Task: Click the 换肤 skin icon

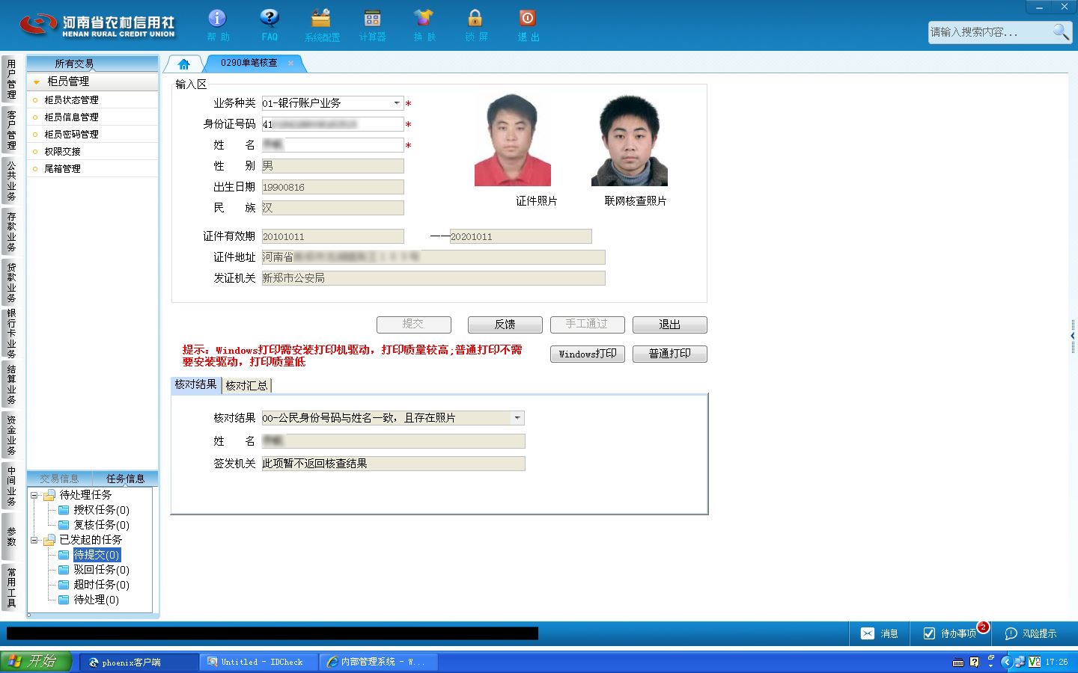Action: tap(424, 19)
